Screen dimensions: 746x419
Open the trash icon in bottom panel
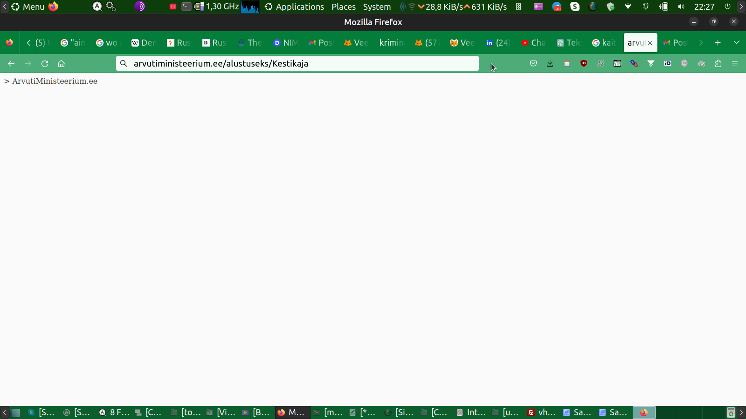coord(731,412)
